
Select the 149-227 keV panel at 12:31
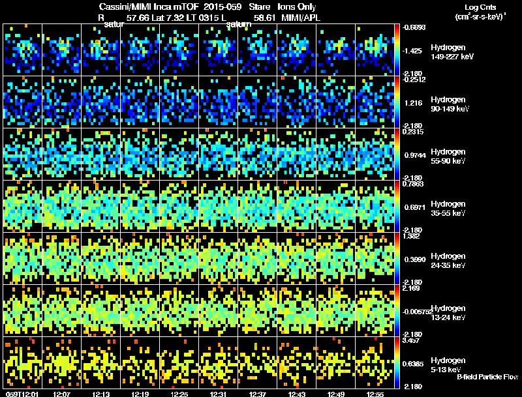[x=219, y=50]
